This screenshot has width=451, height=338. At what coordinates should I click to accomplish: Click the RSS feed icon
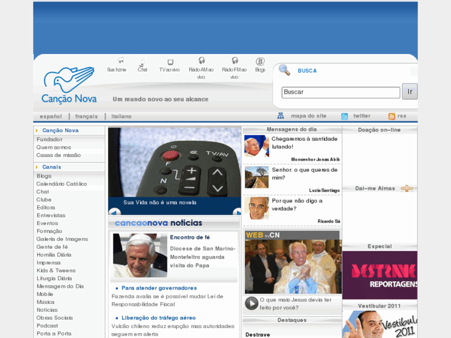click(x=391, y=116)
